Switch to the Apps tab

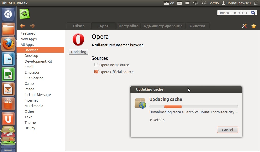click(x=104, y=26)
